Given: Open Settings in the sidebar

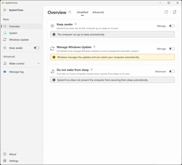Looking at the screenshot, I should pos(22,161).
